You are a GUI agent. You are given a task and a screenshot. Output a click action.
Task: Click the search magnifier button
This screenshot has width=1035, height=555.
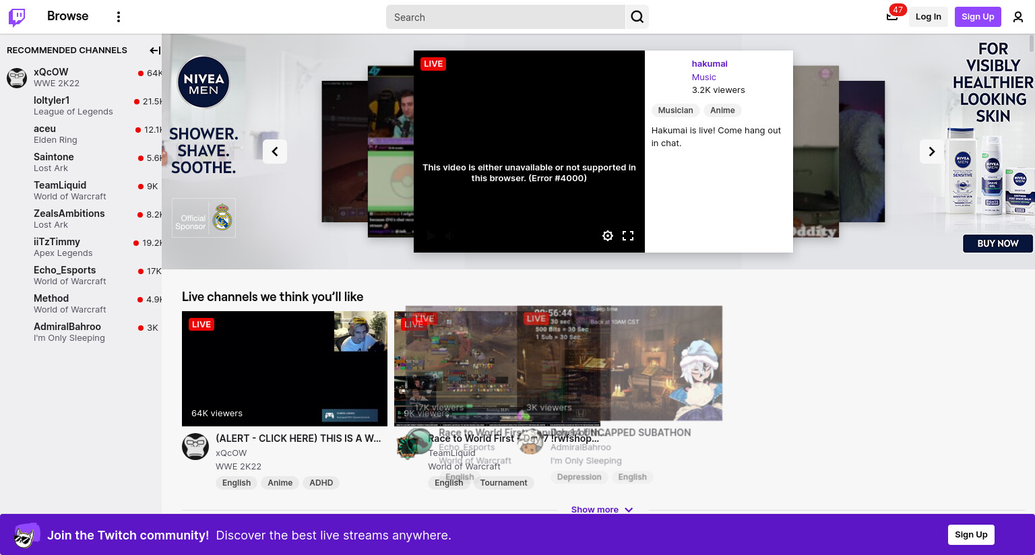pyautogui.click(x=637, y=17)
